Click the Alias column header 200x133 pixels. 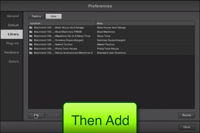[x=145, y=23]
